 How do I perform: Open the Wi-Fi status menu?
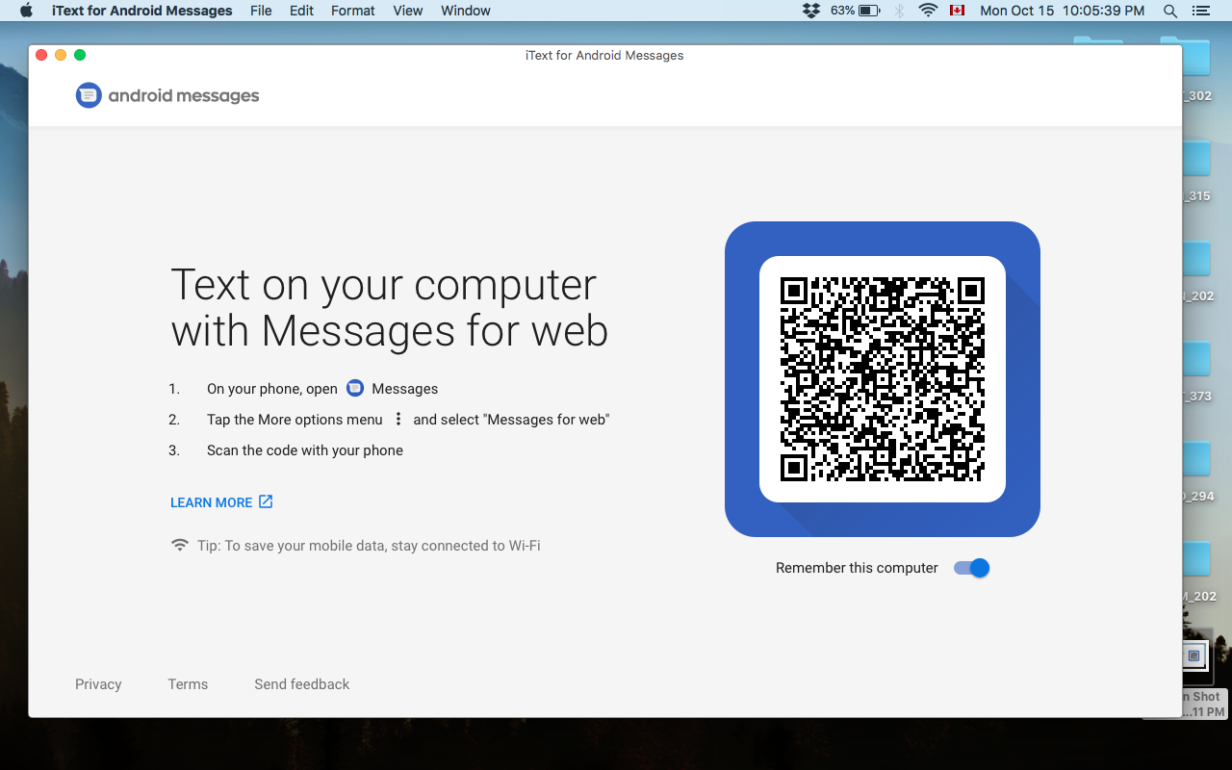click(x=929, y=11)
